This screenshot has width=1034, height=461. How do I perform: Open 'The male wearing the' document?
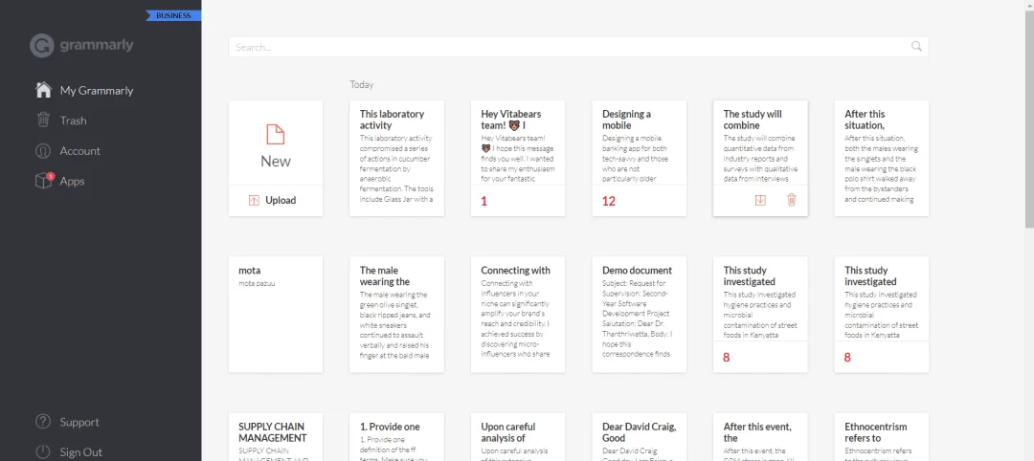click(397, 315)
